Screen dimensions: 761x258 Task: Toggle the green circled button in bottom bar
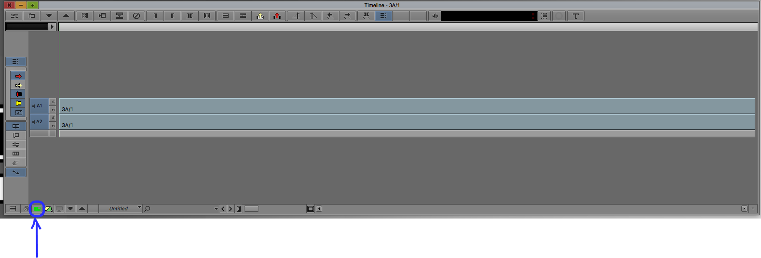[37, 209]
